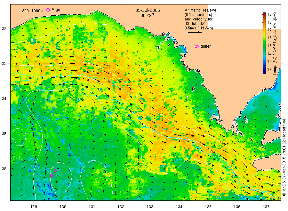
Task: Click the cyan bathymetry legend line
Action: (x=27, y=13)
